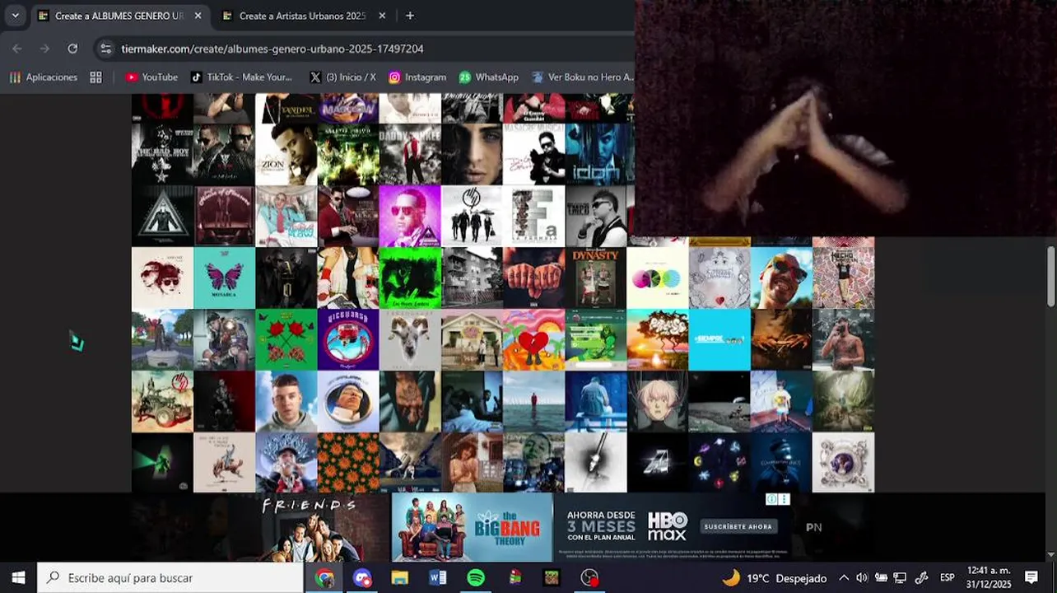Open Discord from the taskbar
The image size is (1057, 593).
[x=362, y=577]
